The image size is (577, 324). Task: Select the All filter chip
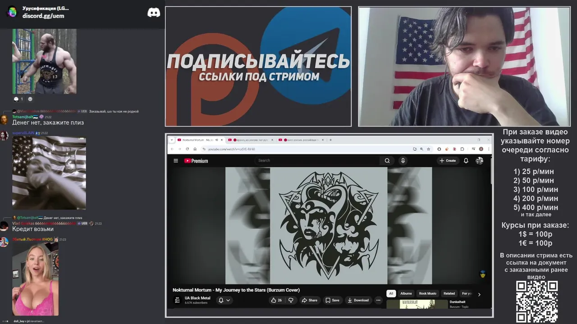coord(391,293)
